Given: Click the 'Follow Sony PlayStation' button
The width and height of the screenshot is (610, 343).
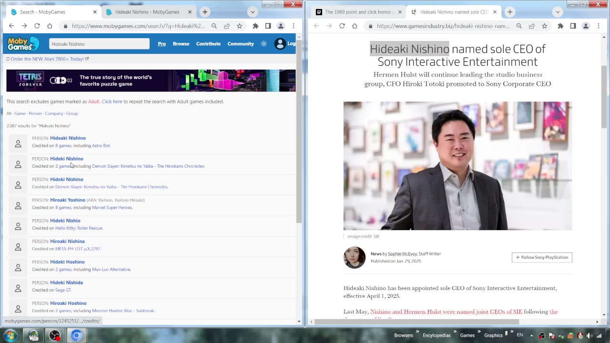Looking at the screenshot, I should 542,257.
